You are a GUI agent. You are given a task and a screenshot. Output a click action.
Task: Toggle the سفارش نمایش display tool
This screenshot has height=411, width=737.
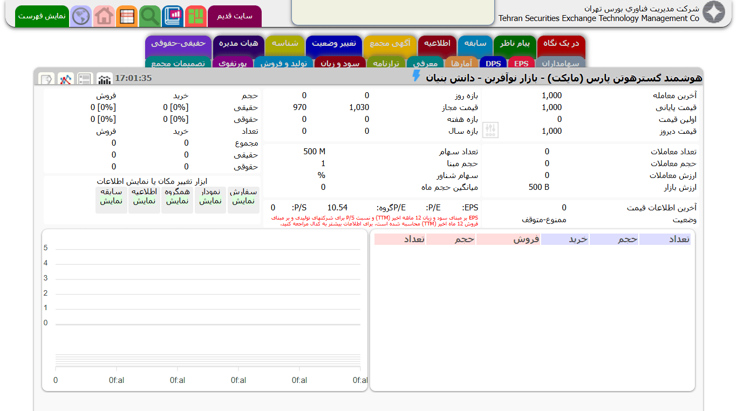243,200
